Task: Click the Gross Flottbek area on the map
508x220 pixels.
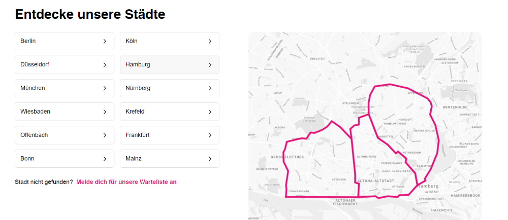Action: pos(288,157)
